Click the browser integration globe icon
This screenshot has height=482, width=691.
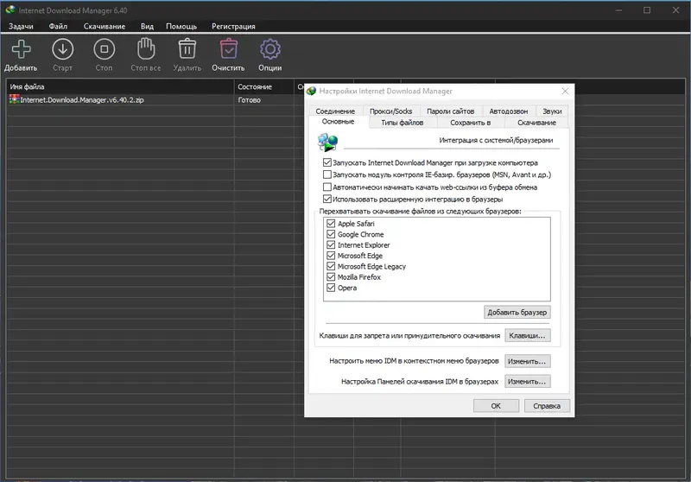tap(327, 142)
